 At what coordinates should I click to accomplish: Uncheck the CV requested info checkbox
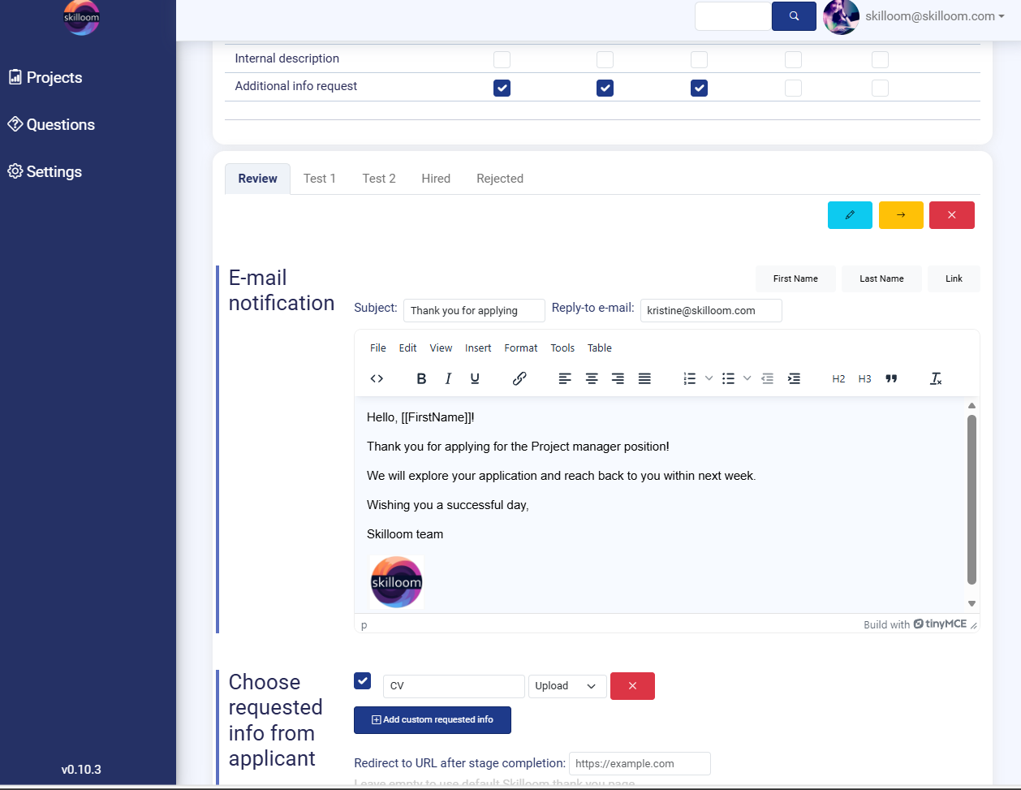[x=363, y=681]
